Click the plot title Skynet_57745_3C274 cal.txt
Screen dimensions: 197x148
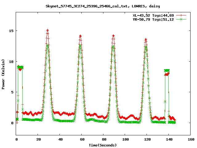[x=103, y=6]
